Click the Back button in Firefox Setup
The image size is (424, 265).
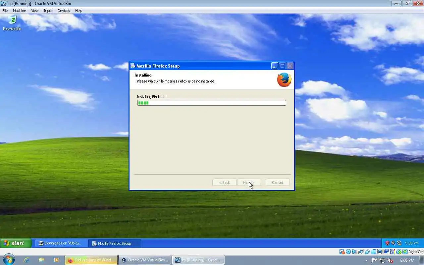[x=224, y=183]
